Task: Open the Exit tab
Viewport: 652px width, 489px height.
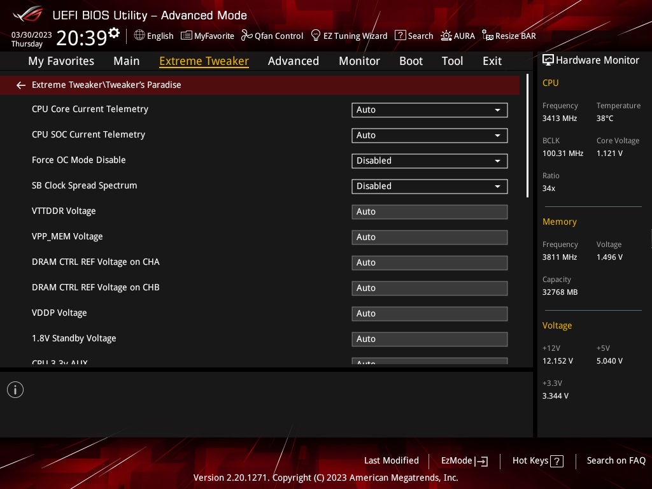Action: pyautogui.click(x=492, y=61)
